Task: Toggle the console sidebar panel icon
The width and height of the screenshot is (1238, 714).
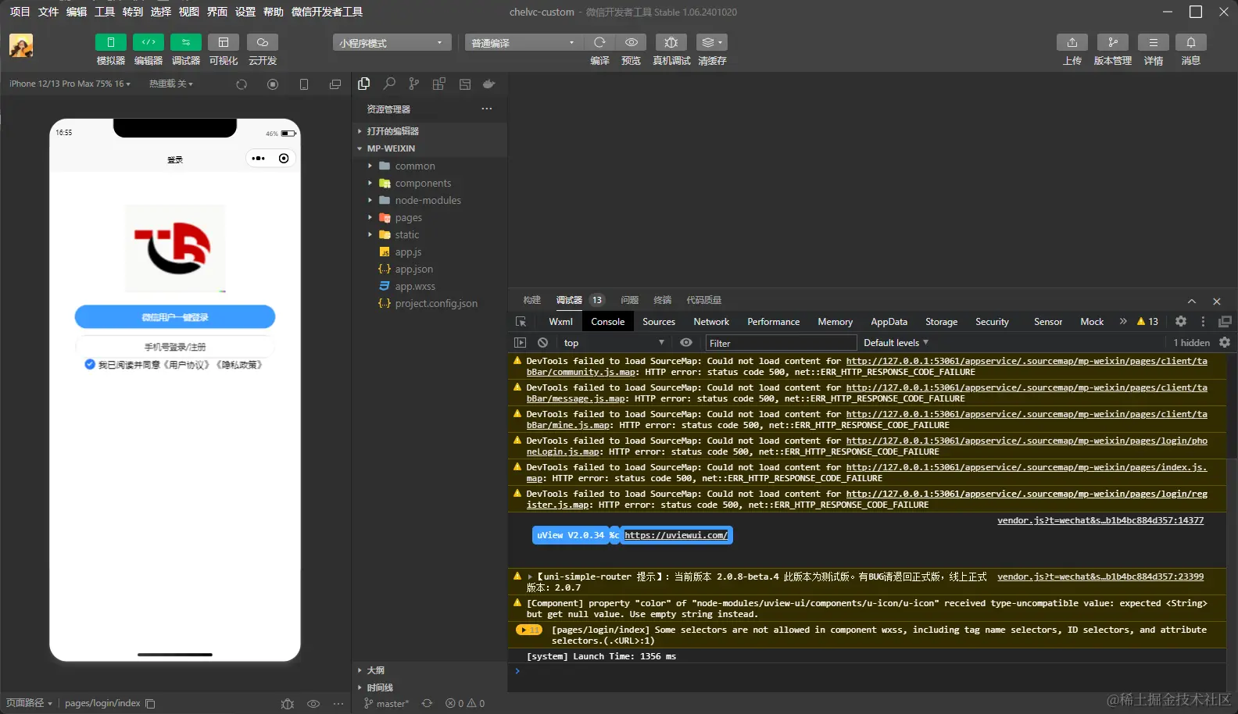Action: click(x=520, y=343)
